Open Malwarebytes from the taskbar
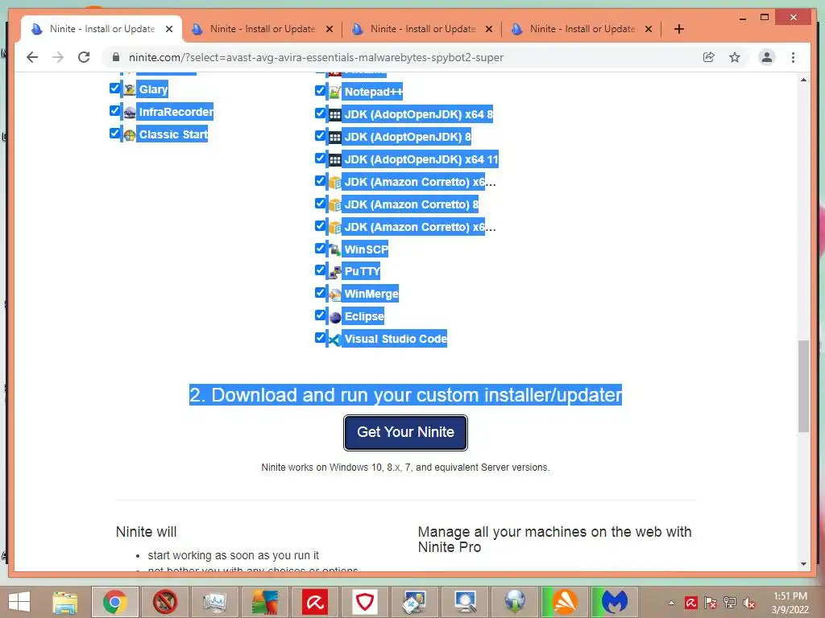The width and height of the screenshot is (825, 618). (x=615, y=602)
